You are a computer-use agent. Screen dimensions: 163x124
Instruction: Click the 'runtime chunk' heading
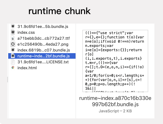[x=59, y=11]
